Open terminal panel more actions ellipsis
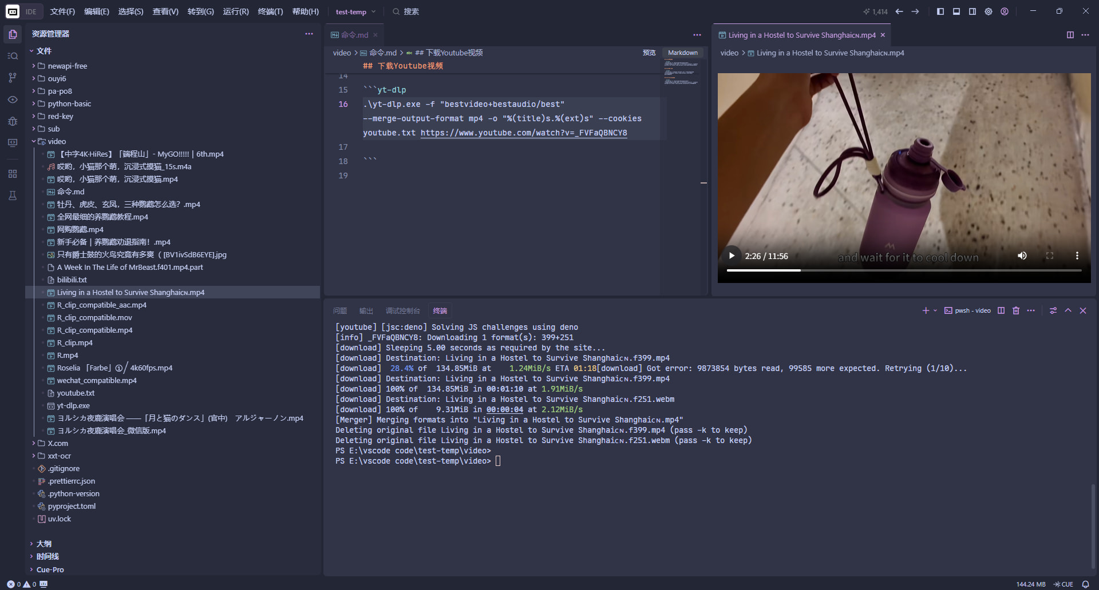This screenshot has height=590, width=1099. (1031, 310)
